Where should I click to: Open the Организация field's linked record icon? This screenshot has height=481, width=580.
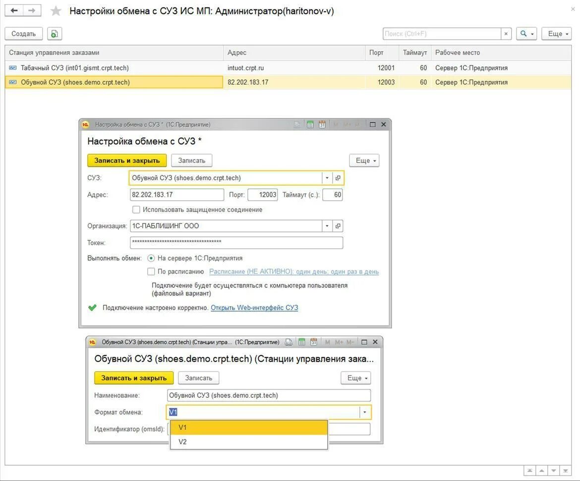[338, 226]
